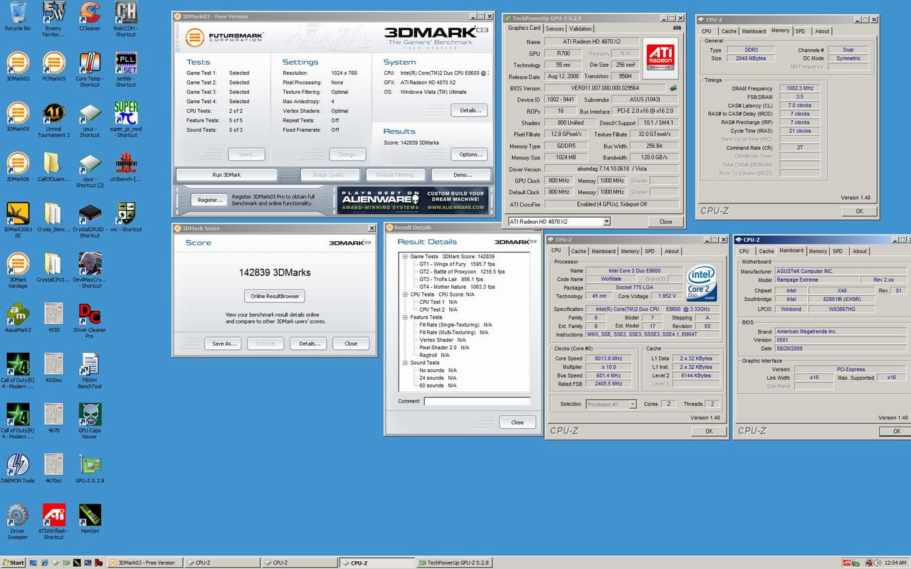Switch to Cache tab in CPU-Z CPU window
Image resolution: width=911 pixels, height=569 pixels.
[x=579, y=251]
